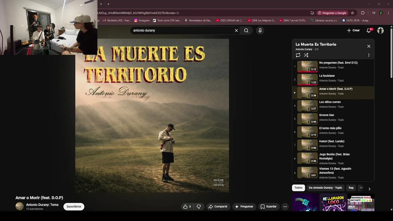This screenshot has height=221, width=393.
Task: Click the Preguntar button below the video
Action: pyautogui.click(x=244, y=207)
